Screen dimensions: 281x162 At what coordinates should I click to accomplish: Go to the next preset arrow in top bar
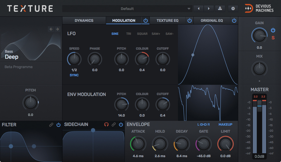(209, 8)
